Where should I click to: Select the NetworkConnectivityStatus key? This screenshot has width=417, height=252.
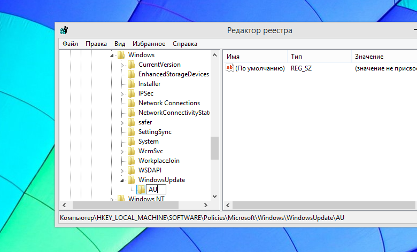(x=174, y=113)
